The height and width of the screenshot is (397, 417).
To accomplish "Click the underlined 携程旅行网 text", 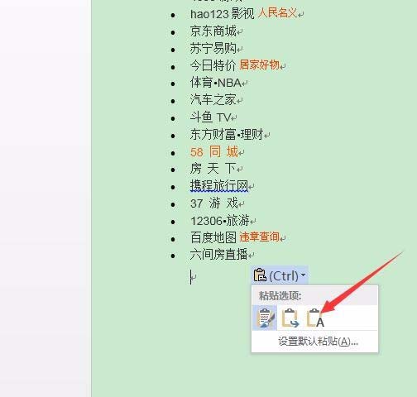I will (x=219, y=186).
